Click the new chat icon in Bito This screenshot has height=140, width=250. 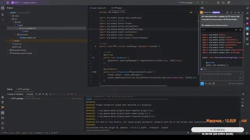[202, 84]
